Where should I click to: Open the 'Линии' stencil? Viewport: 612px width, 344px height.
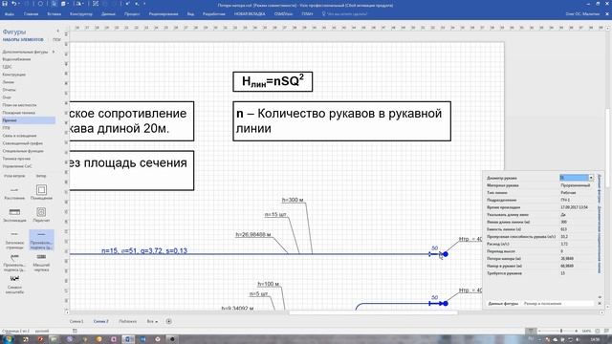[x=9, y=82]
